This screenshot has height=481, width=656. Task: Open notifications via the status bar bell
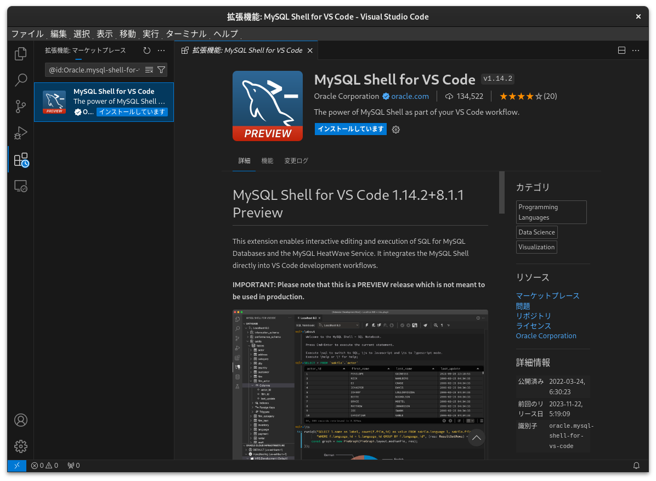click(x=637, y=465)
